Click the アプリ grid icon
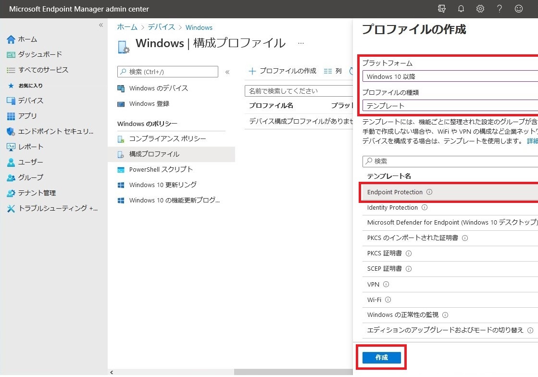This screenshot has width=538, height=377. click(x=11, y=116)
